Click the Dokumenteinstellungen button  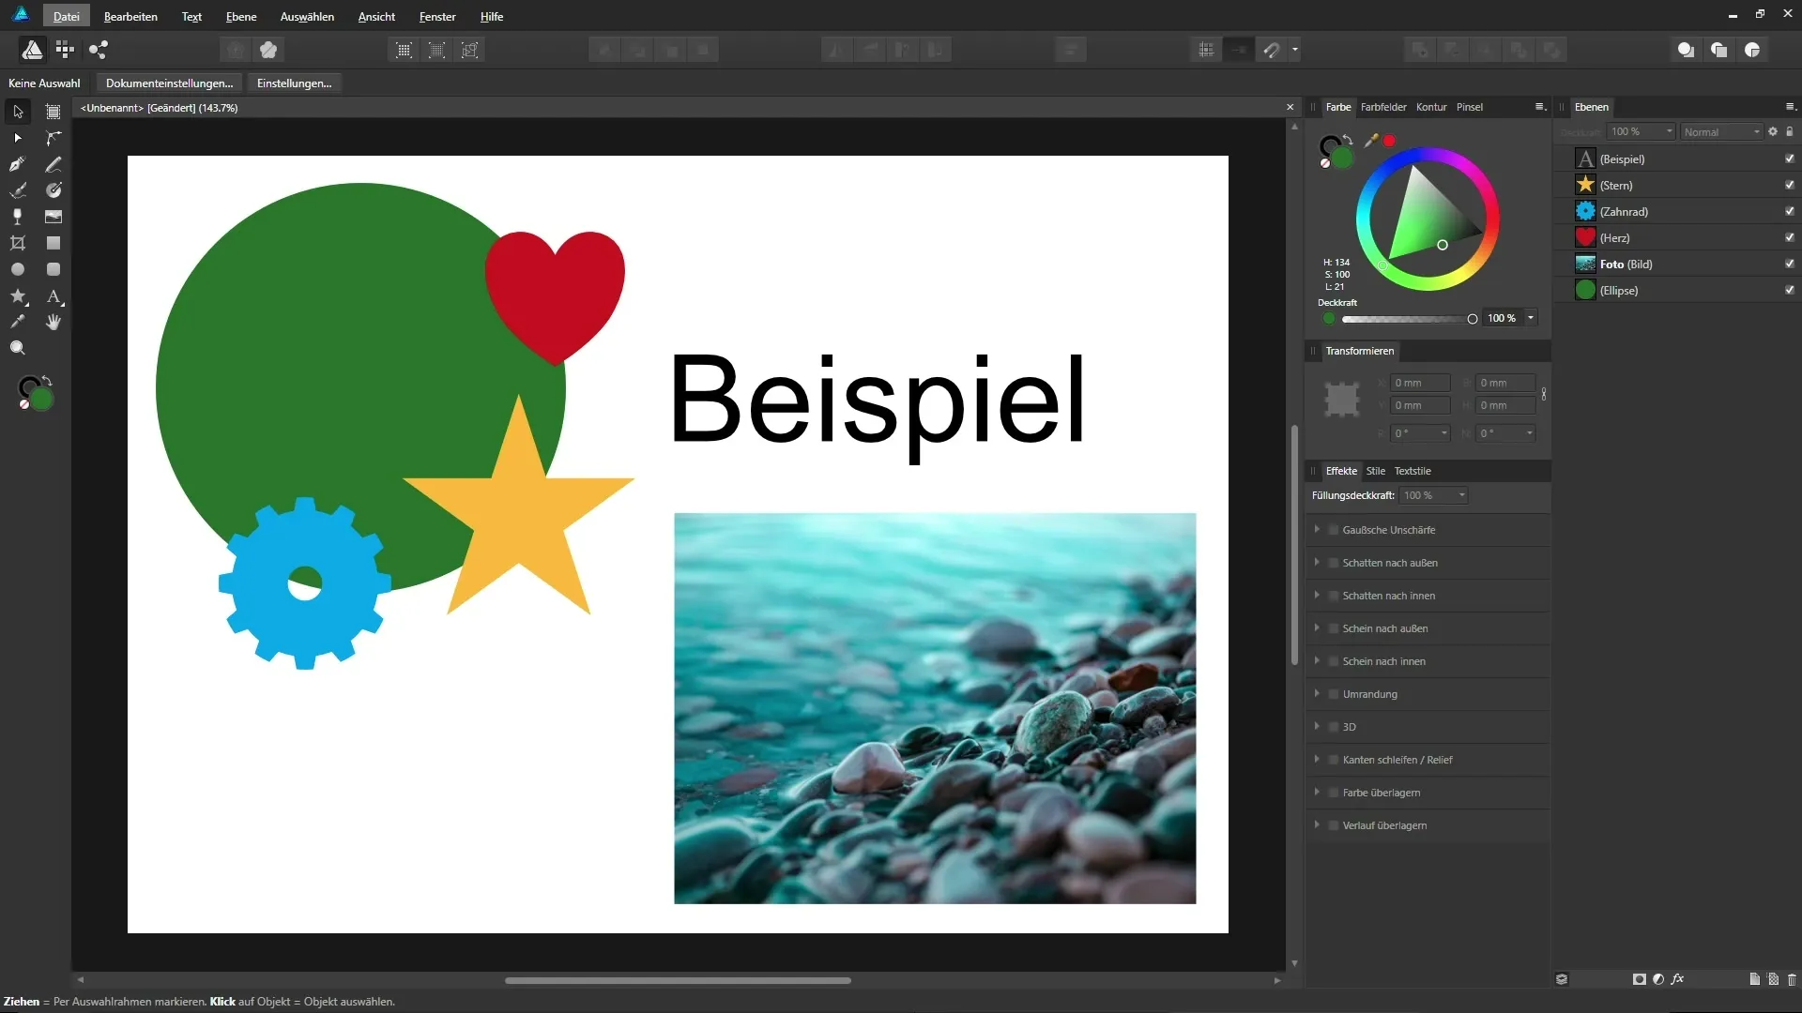point(169,83)
